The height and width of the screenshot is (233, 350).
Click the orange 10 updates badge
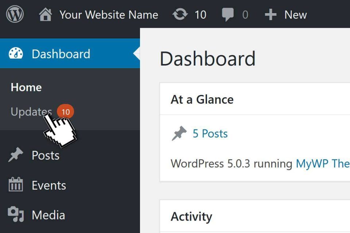coord(66,112)
